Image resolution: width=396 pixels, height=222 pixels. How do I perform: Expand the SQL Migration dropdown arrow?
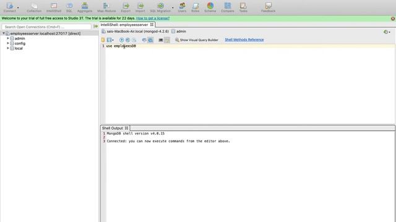click(173, 8)
